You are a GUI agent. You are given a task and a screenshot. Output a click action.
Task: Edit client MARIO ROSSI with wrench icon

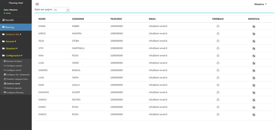coord(254,107)
